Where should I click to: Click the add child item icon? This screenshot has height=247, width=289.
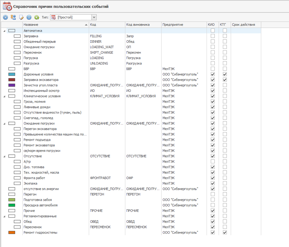[x=13, y=18]
